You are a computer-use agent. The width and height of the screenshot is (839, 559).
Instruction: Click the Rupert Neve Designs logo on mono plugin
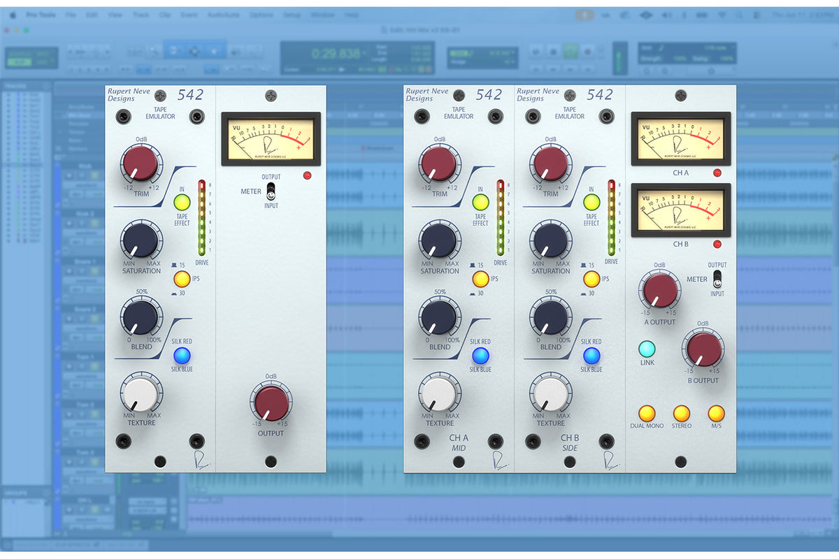[x=129, y=95]
